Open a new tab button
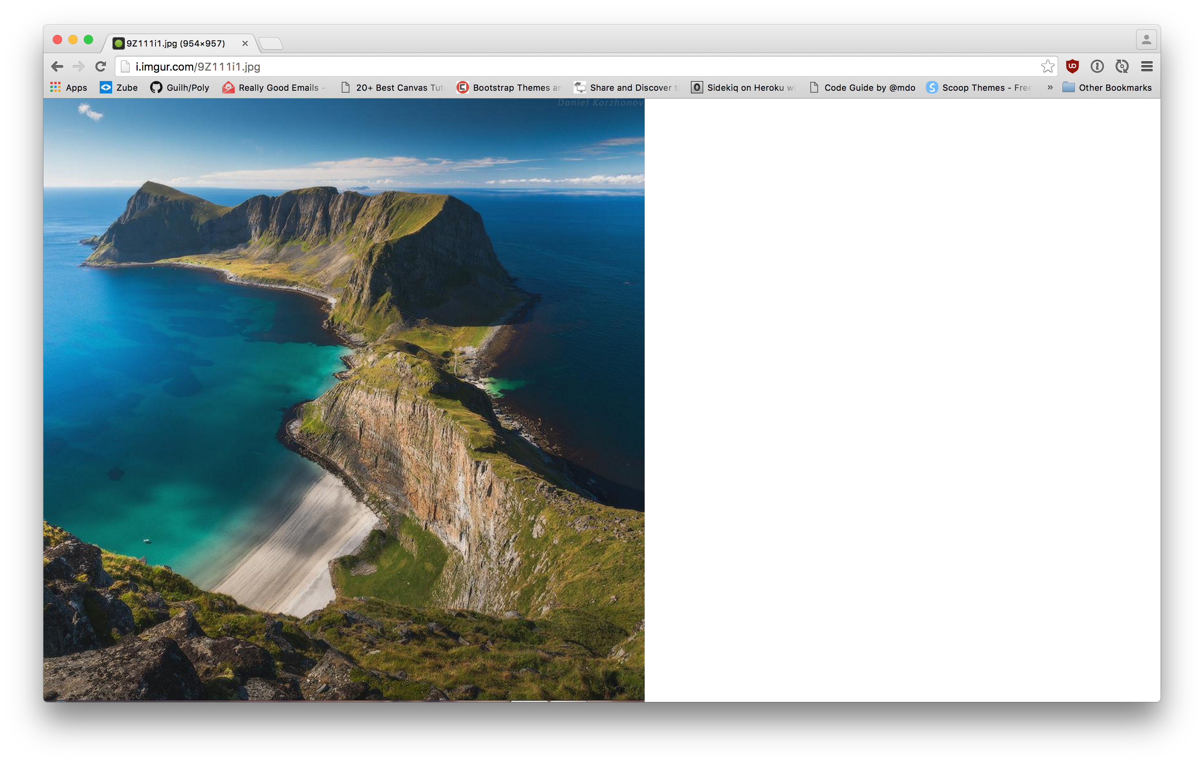Screen dimensions: 1204x764 pos(272,43)
